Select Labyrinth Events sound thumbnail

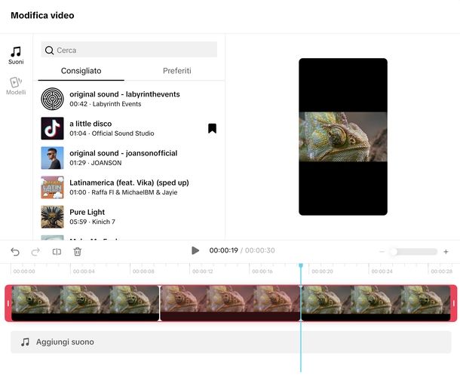coord(52,99)
